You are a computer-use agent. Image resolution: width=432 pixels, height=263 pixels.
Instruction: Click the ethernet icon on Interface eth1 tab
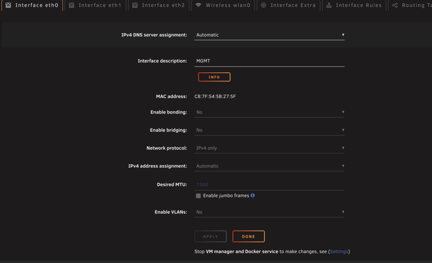pyautogui.click(x=72, y=5)
